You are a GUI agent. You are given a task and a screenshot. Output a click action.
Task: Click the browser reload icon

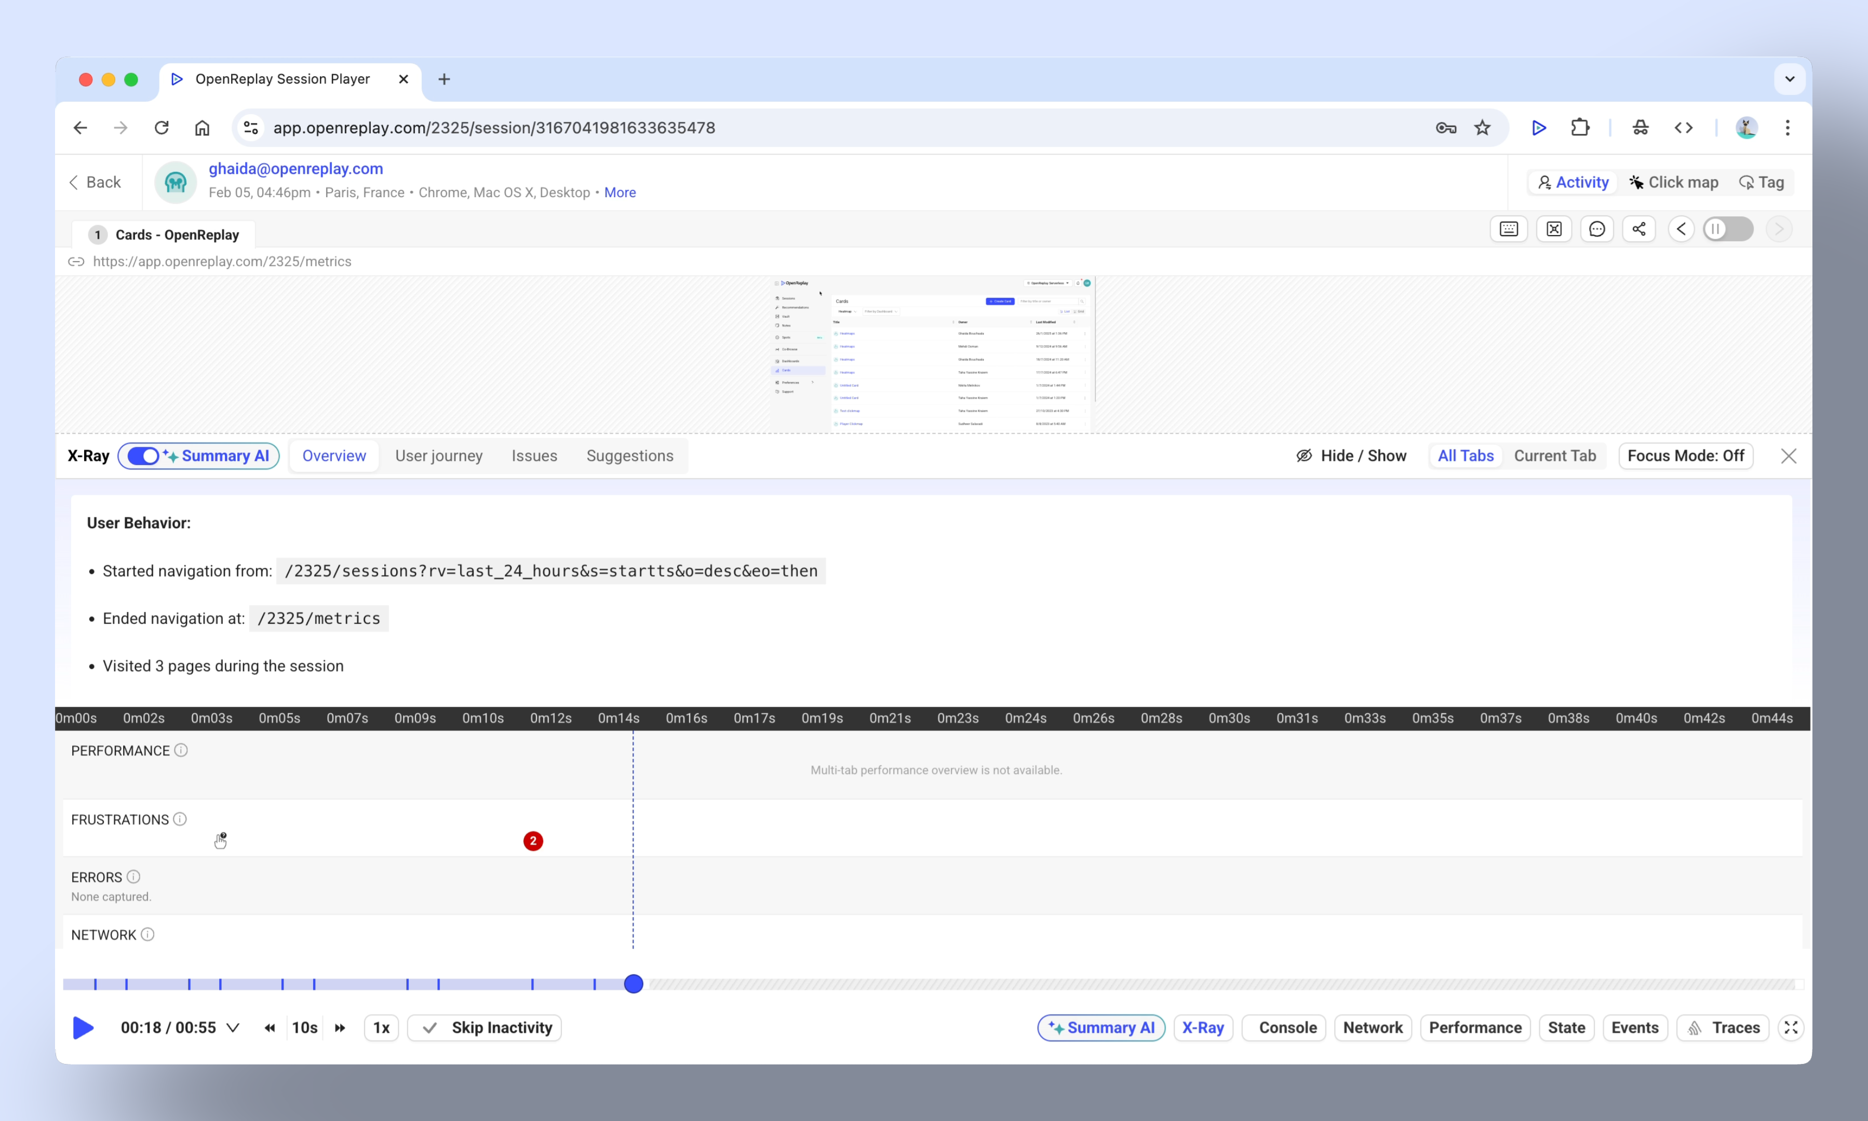[161, 128]
